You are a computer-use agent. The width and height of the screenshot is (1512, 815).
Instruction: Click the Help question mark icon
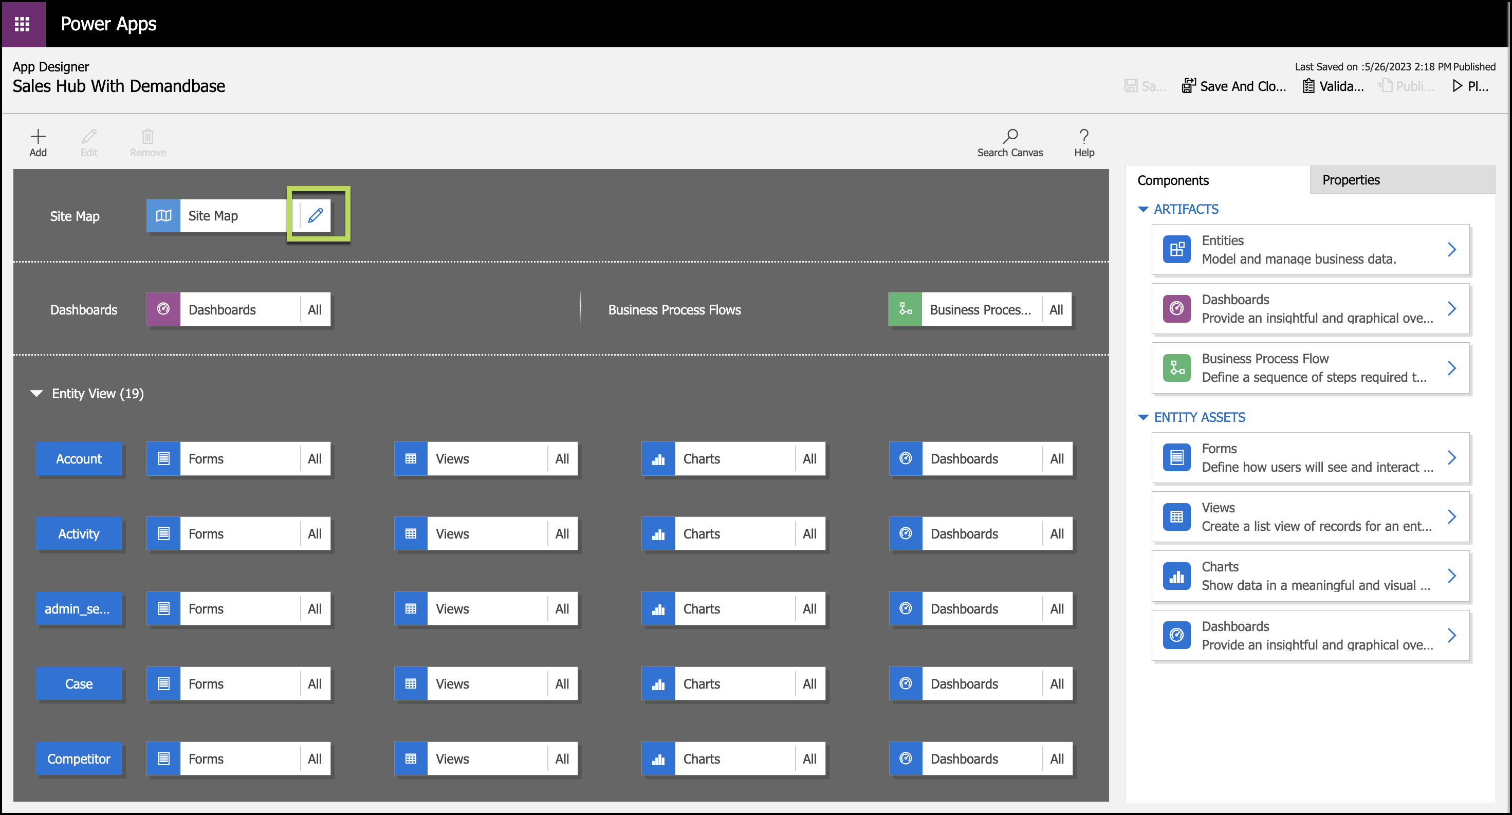coord(1083,137)
